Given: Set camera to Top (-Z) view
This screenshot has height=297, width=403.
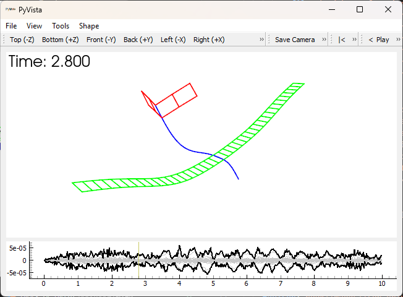Looking at the screenshot, I should pyautogui.click(x=22, y=40).
